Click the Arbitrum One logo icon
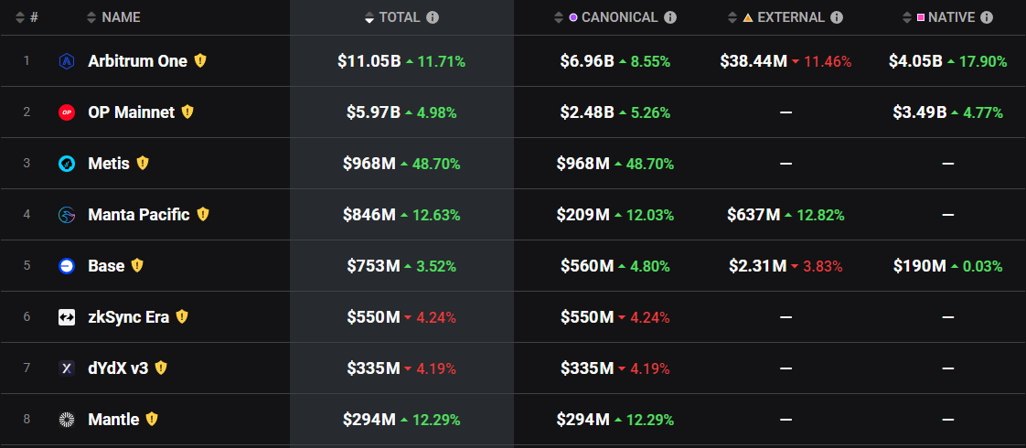Screen dimensions: 1026x448 point(66,61)
